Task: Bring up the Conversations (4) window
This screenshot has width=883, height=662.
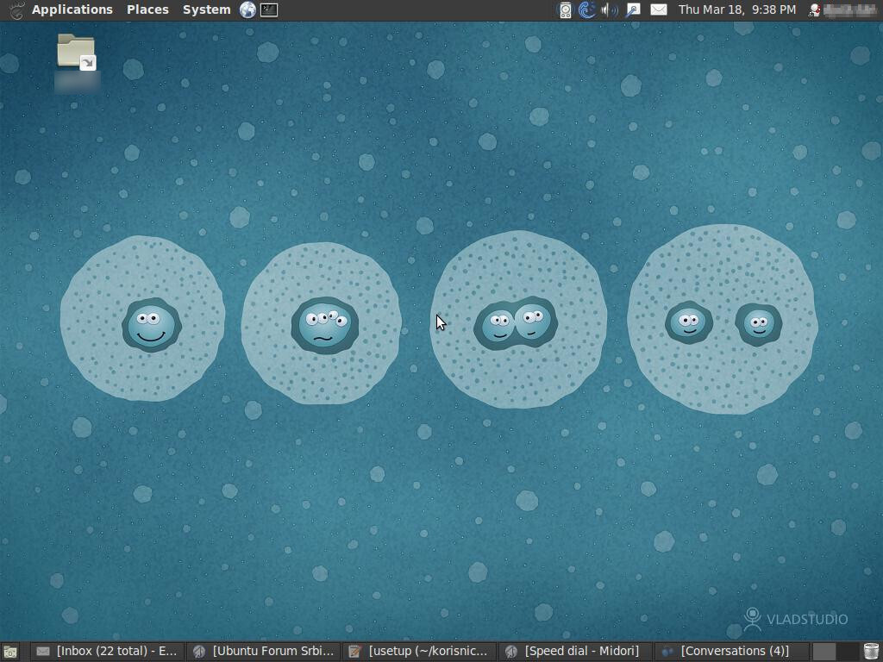Action: click(x=729, y=651)
